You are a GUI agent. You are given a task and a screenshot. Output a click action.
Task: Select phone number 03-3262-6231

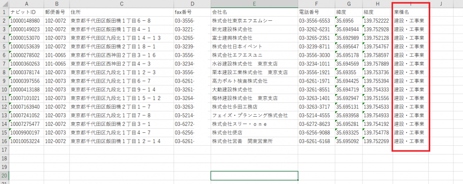coord(316,30)
